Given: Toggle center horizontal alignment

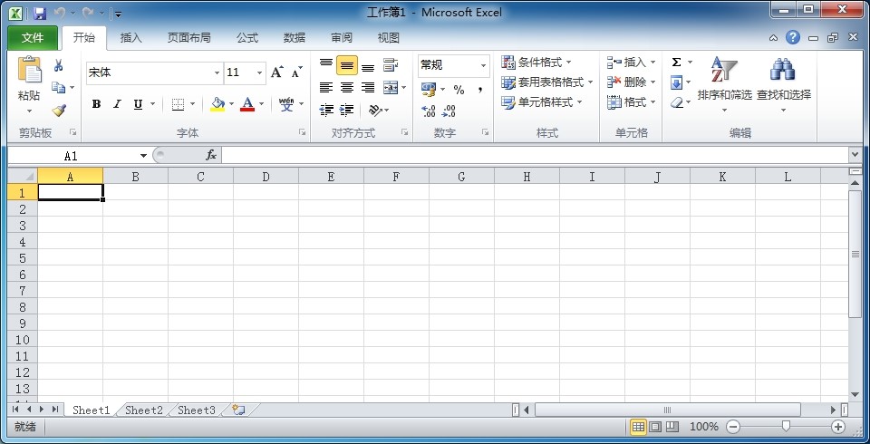Looking at the screenshot, I should pyautogui.click(x=347, y=87).
